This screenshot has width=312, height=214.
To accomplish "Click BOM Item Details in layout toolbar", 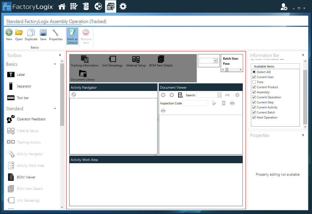I will coord(161,61).
